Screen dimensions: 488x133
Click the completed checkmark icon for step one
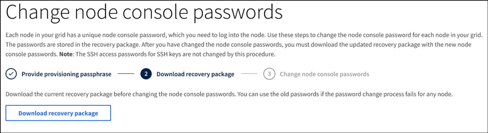pos(11,74)
